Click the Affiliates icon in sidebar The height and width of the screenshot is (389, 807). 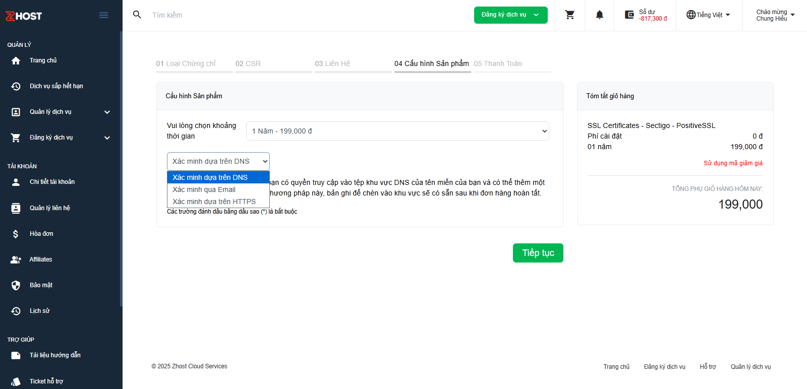pyautogui.click(x=16, y=260)
